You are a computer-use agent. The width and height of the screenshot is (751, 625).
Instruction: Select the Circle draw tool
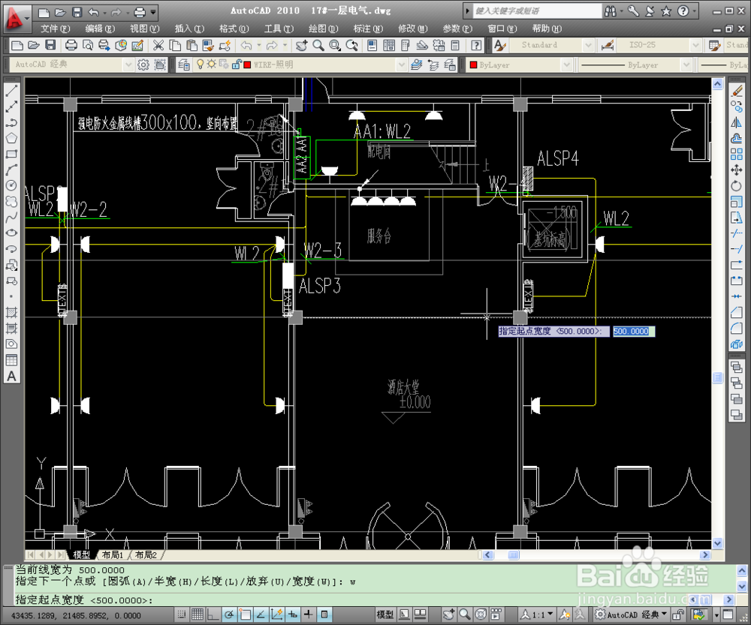pyautogui.click(x=11, y=185)
